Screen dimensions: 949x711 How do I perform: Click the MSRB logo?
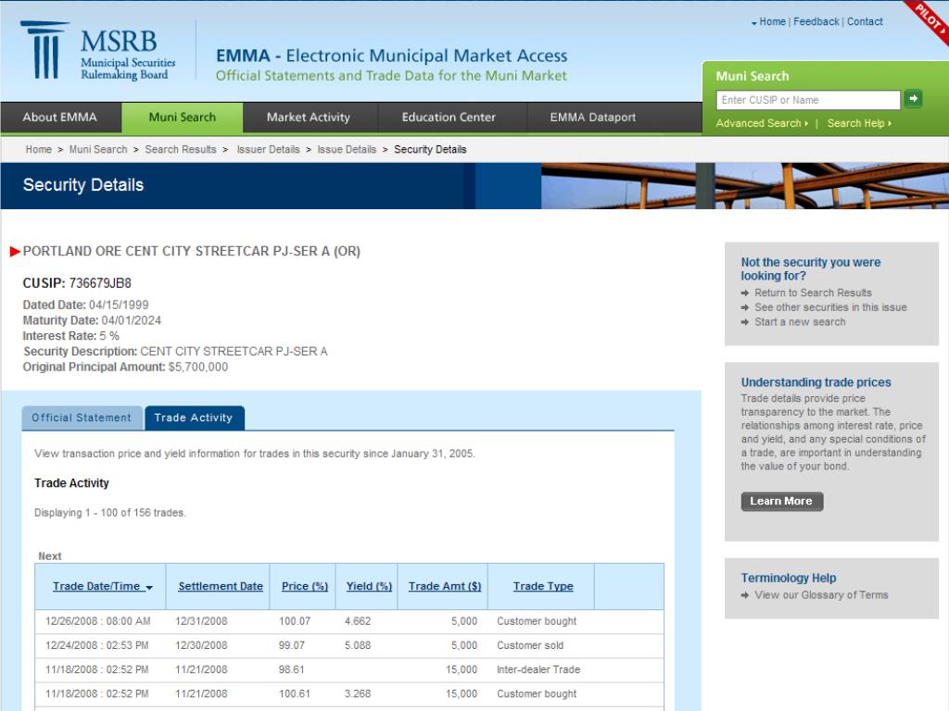[93, 48]
